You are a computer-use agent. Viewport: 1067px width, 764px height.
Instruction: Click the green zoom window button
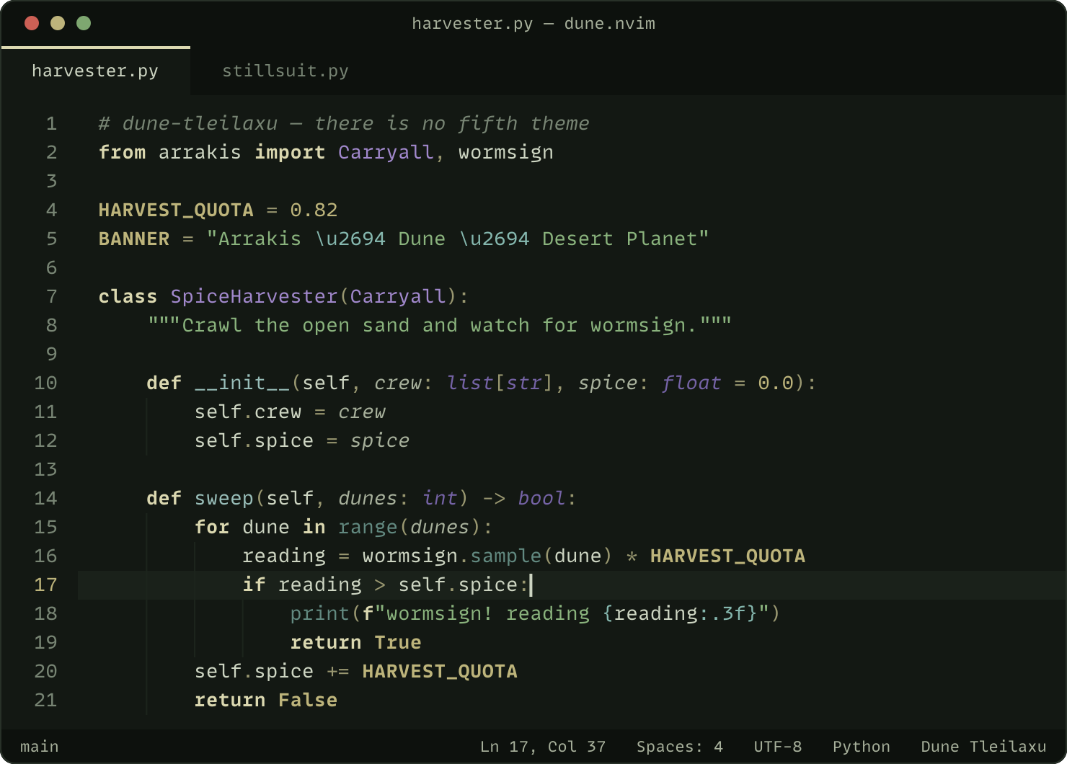click(x=84, y=23)
